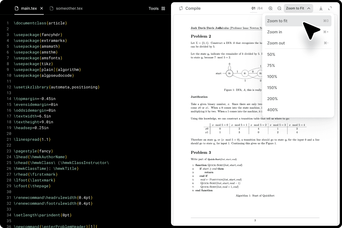The height and width of the screenshot is (228, 342).
Task: Close the main.tex tab
Action: [42, 8]
